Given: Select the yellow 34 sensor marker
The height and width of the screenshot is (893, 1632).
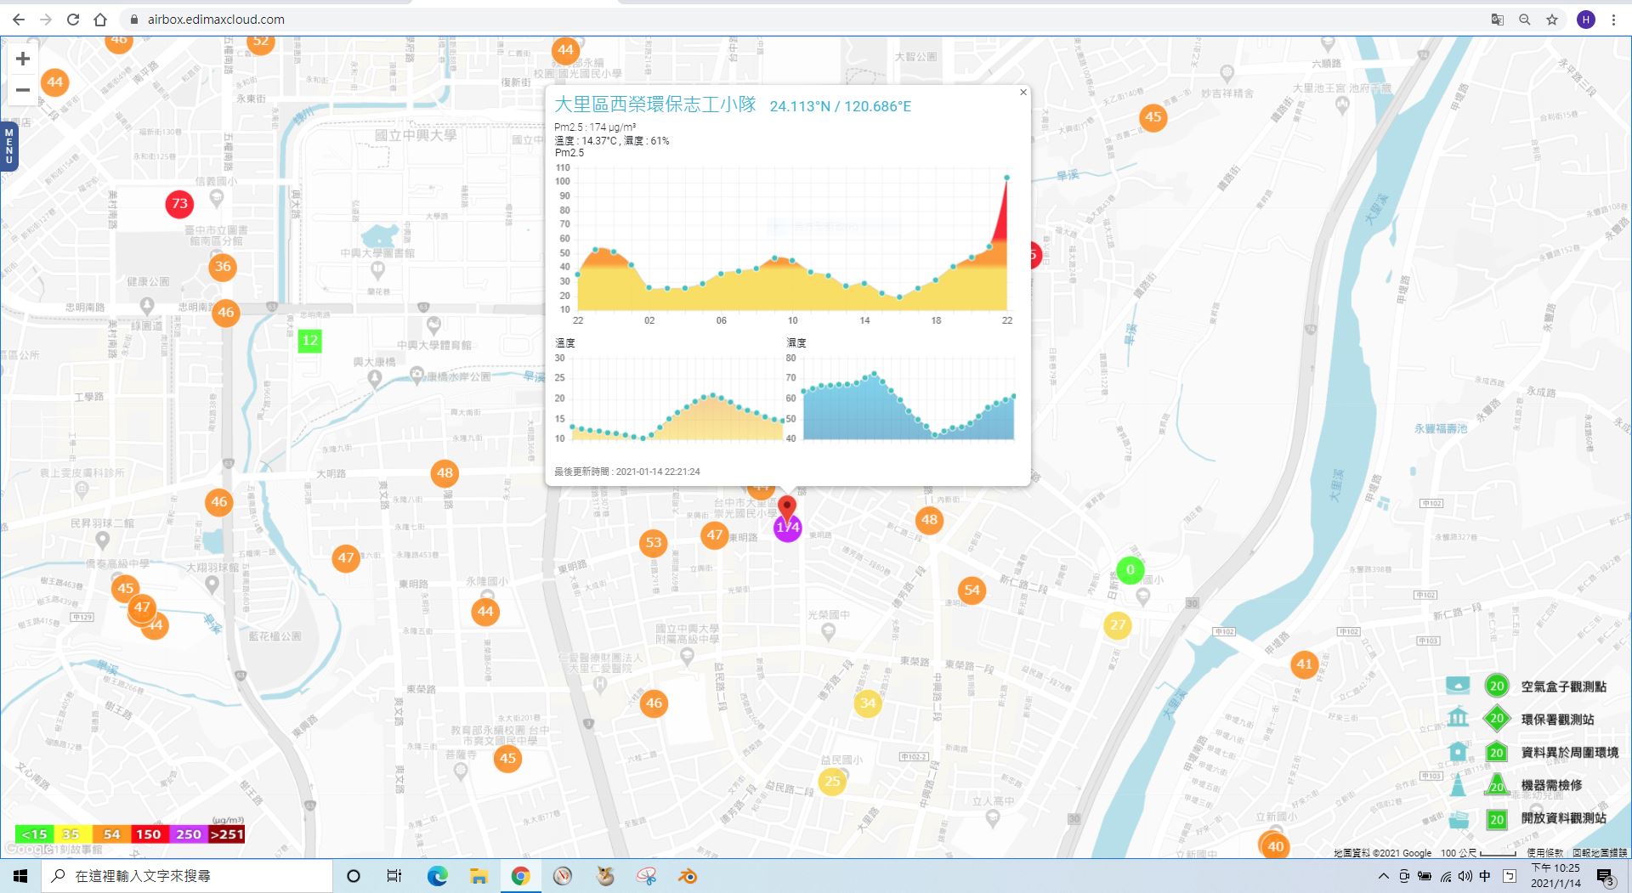Looking at the screenshot, I should click(868, 704).
